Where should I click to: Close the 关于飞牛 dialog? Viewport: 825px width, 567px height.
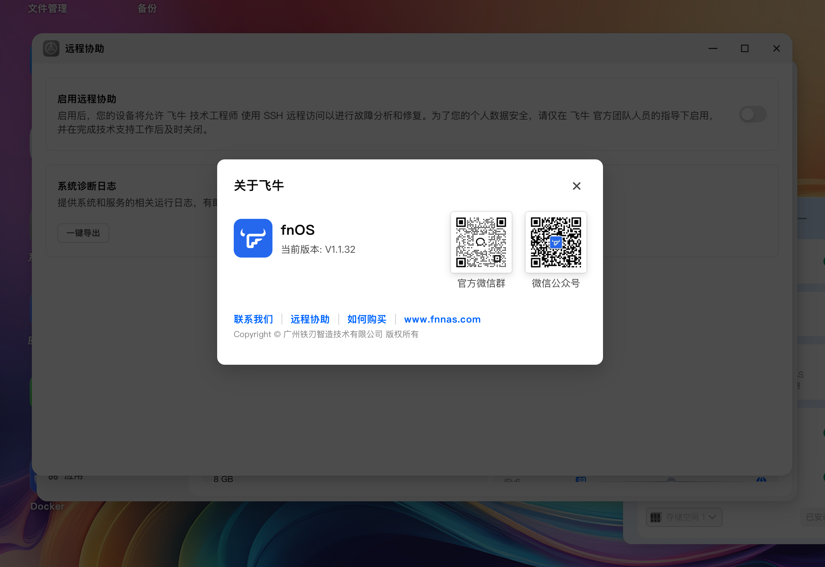(576, 186)
